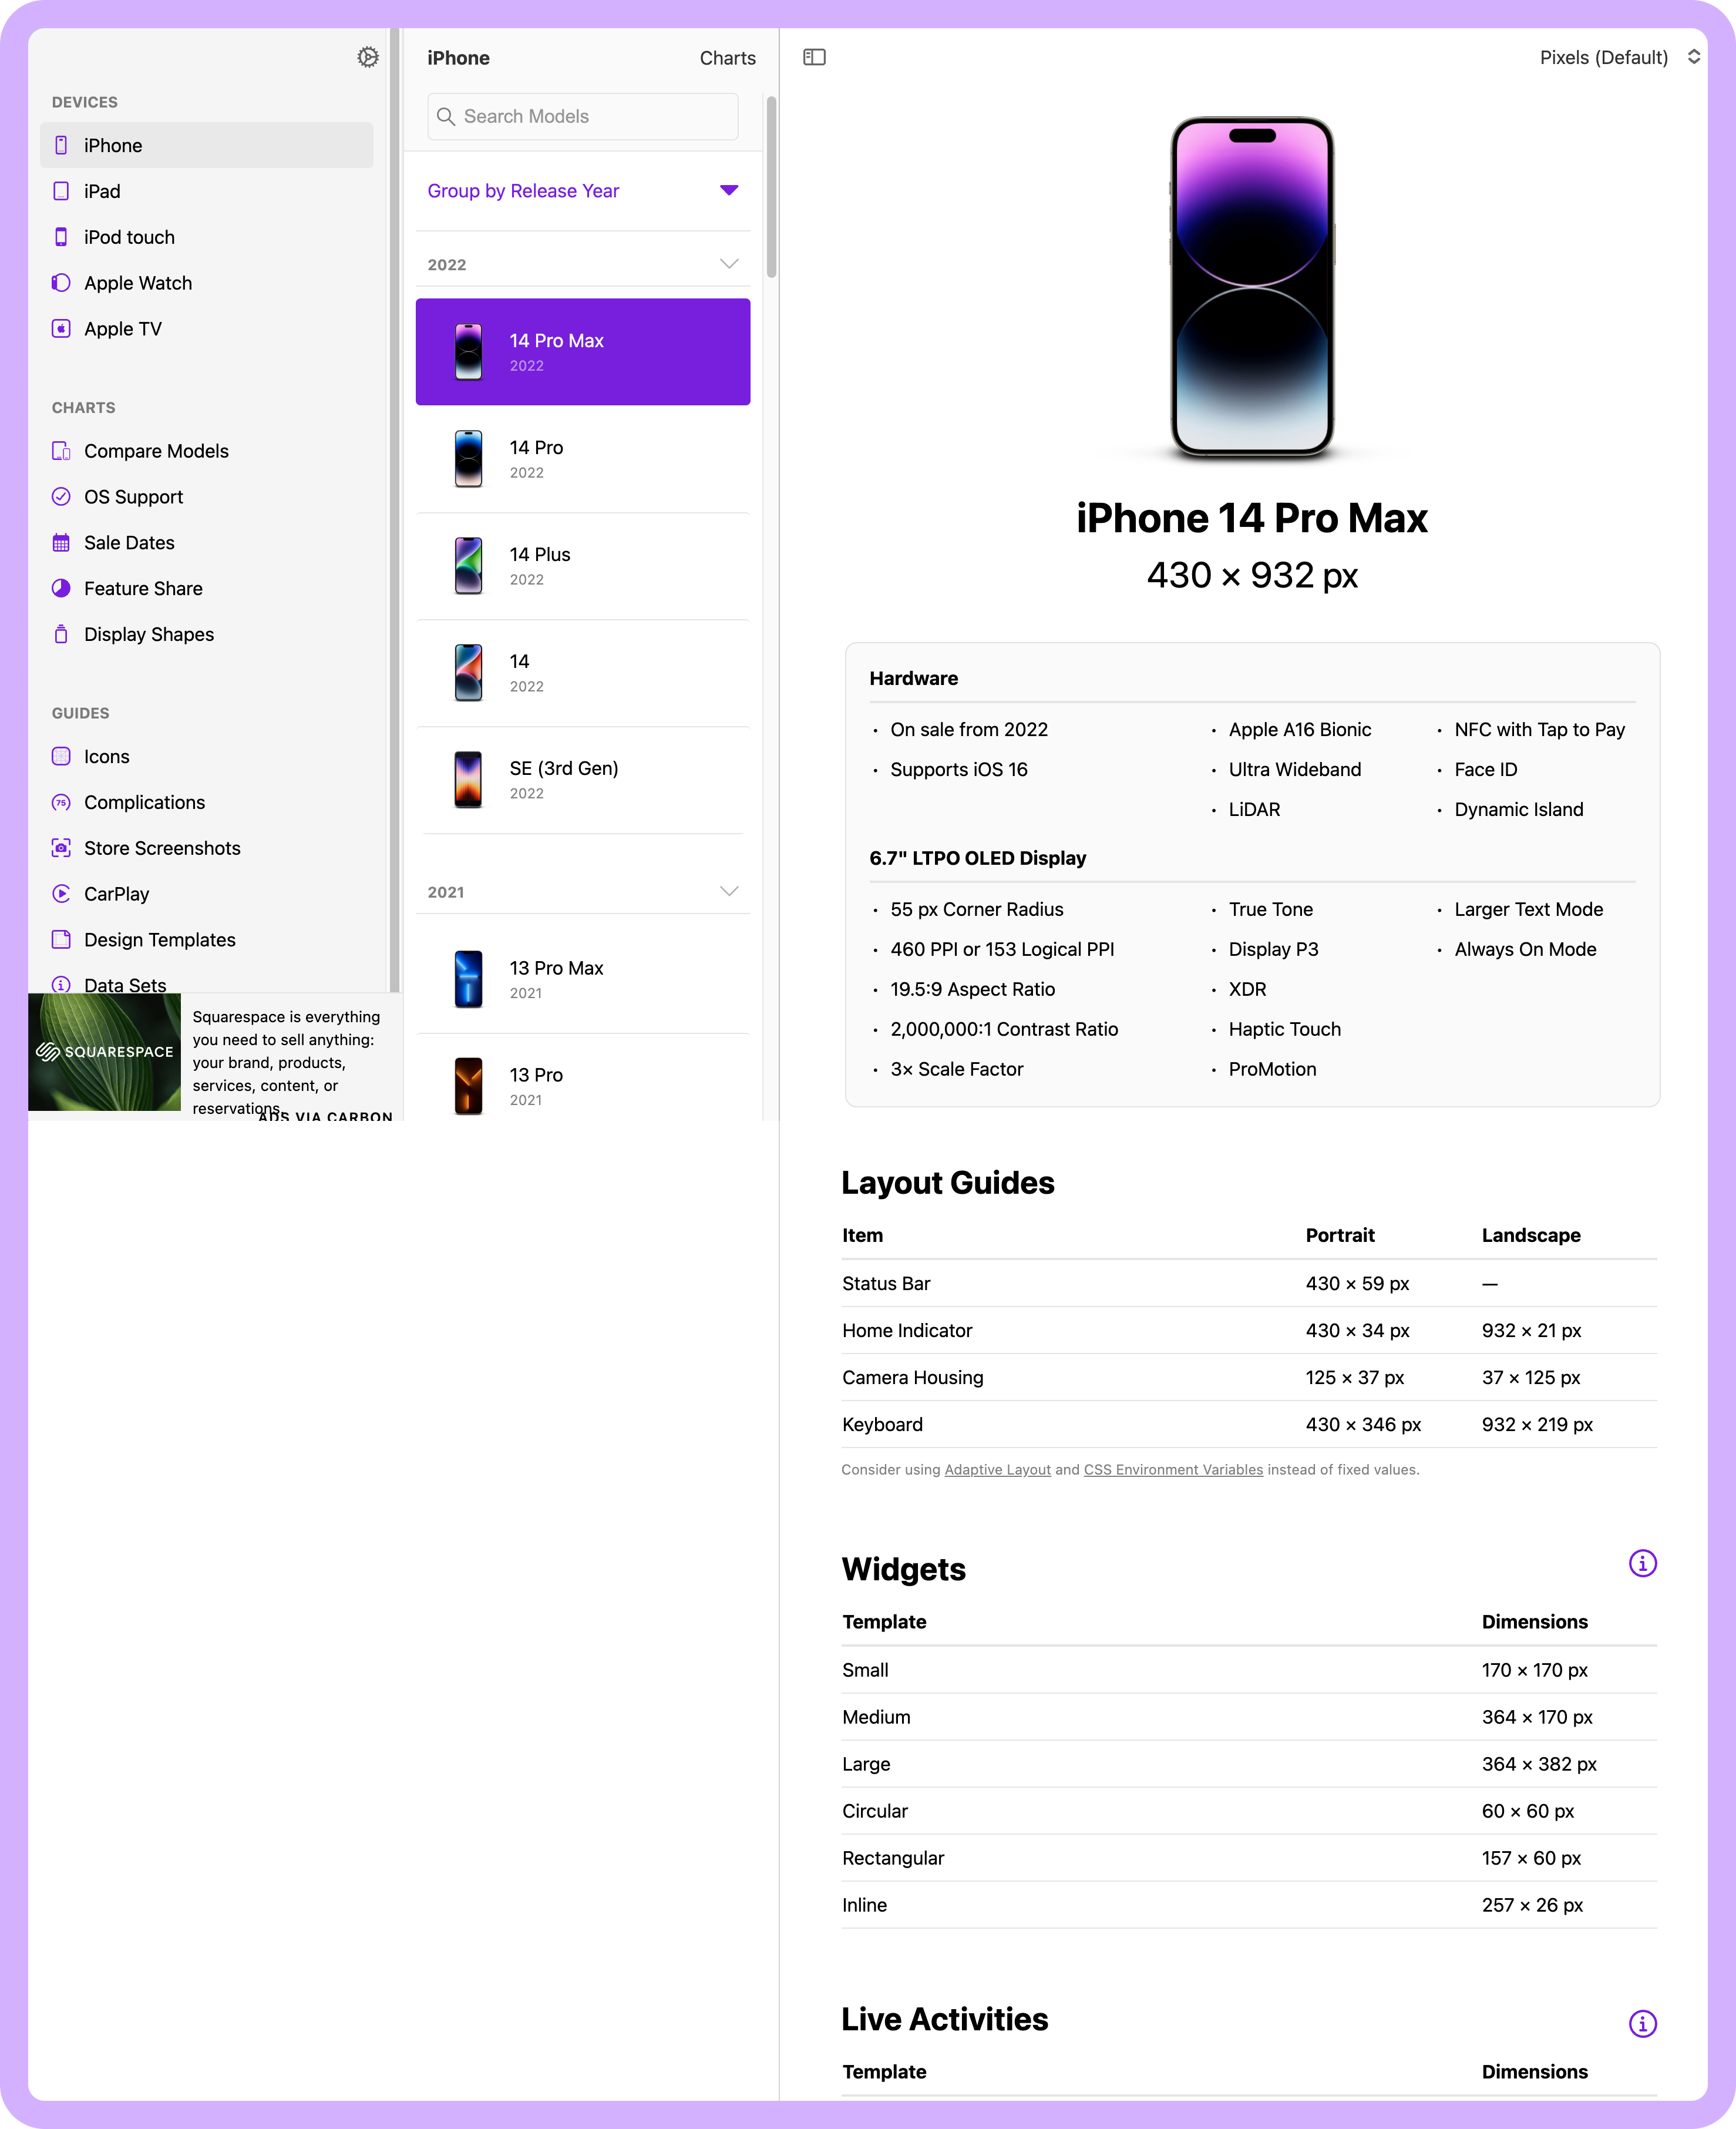Image resolution: width=1736 pixels, height=2129 pixels.
Task: Open Widgets info icon
Action: pos(1642,1563)
